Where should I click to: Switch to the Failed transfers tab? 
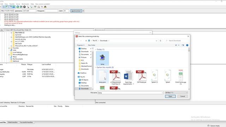[x=13, y=122]
